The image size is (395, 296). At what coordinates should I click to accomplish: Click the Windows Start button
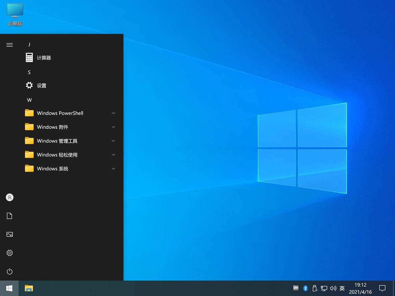(x=9, y=288)
